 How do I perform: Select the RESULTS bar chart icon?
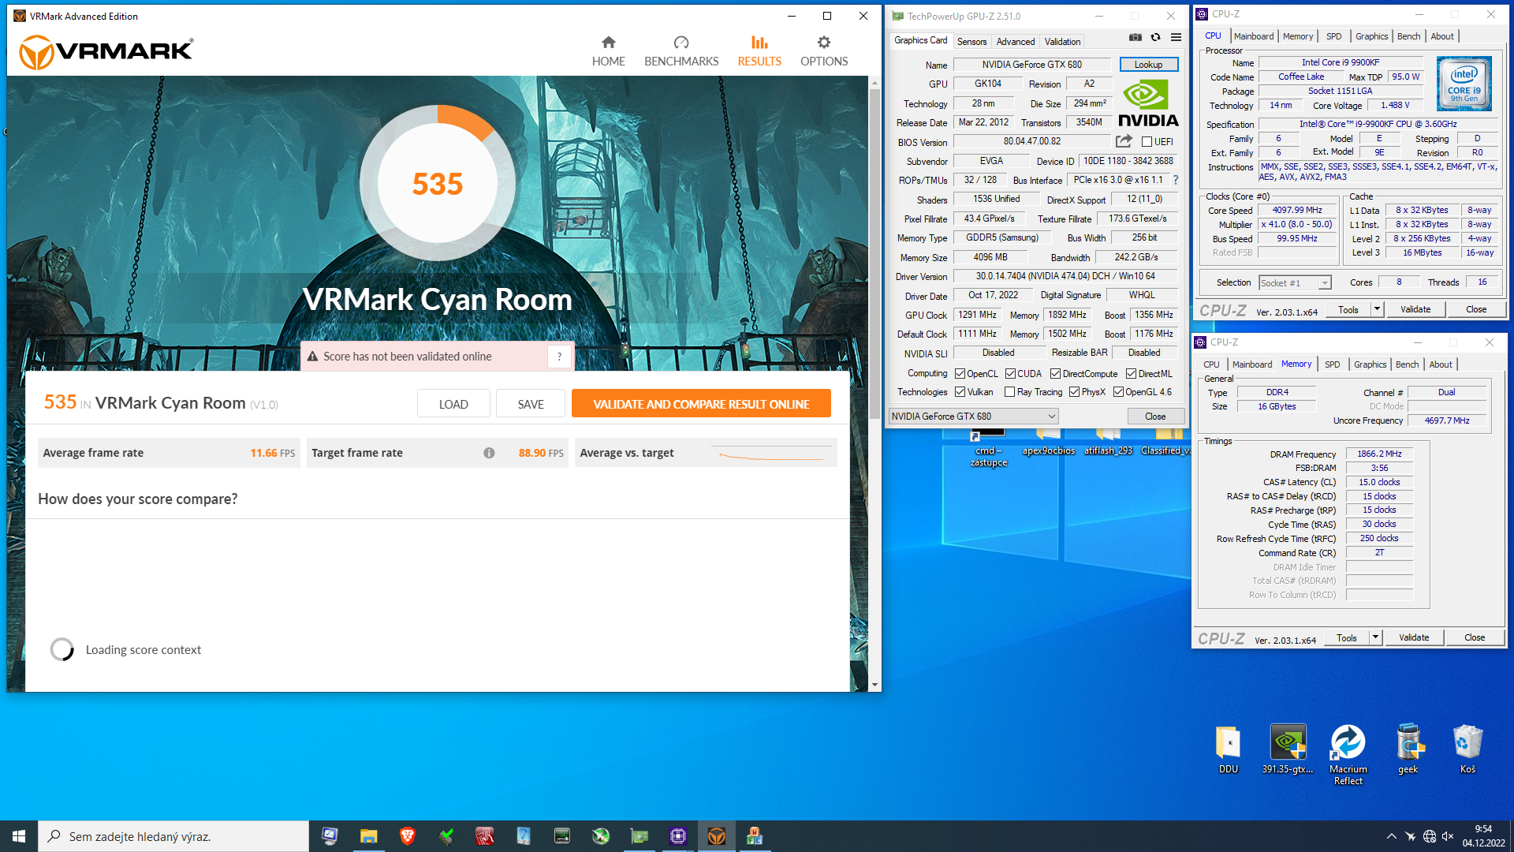759,43
